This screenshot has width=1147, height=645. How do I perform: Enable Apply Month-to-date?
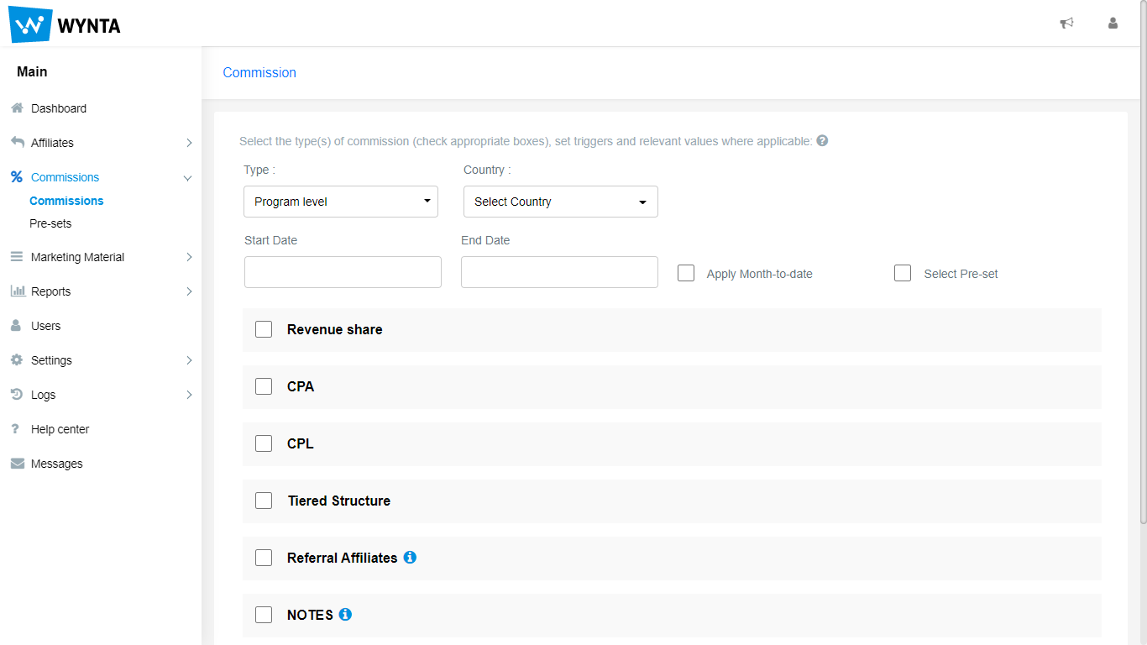coord(686,272)
